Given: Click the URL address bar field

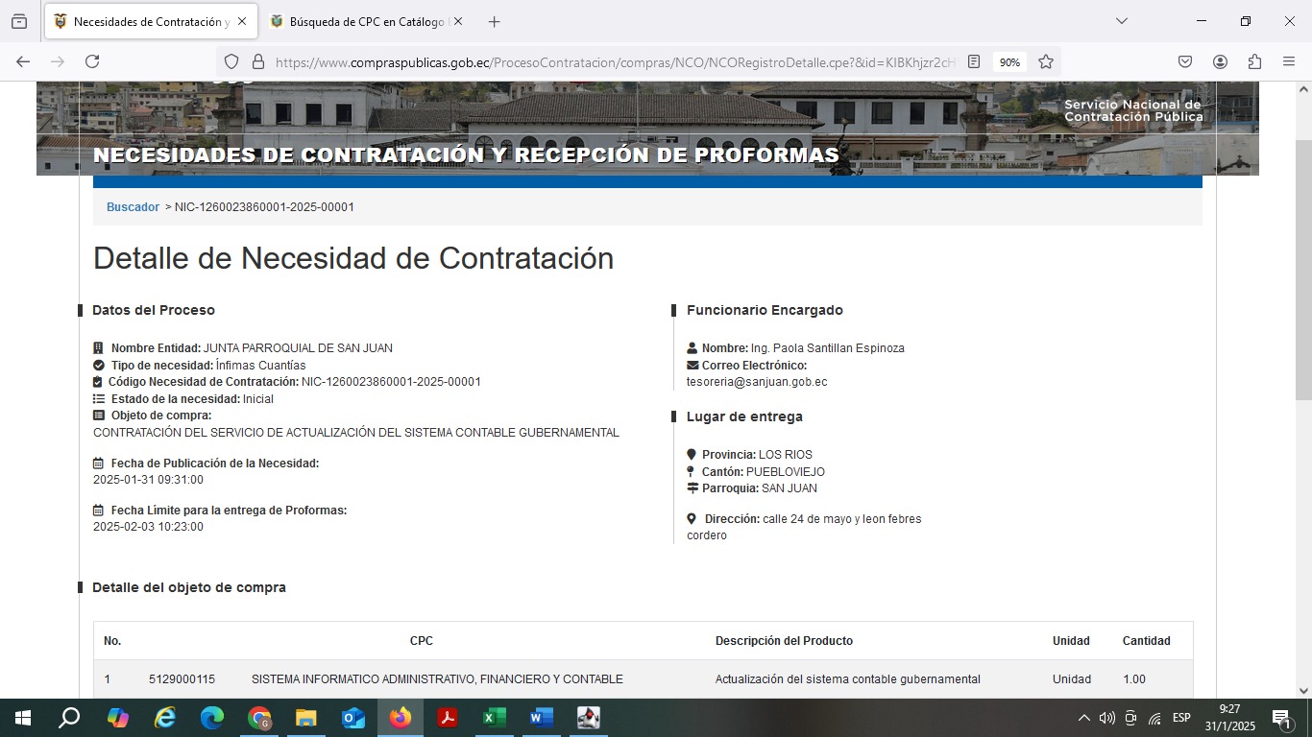Looking at the screenshot, I should click(x=615, y=62).
